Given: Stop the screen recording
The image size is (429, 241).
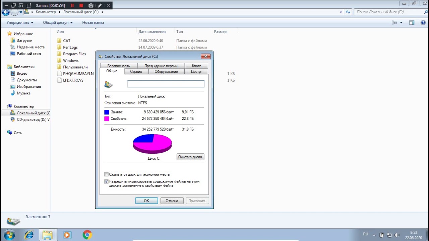Looking at the screenshot, I should coord(81,5).
